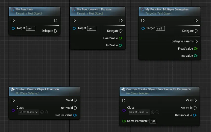Viewport: 211px width, 132px height.
Task: Click Delegate pin on My Function with Params
Action: pyautogui.click(x=121, y=31)
